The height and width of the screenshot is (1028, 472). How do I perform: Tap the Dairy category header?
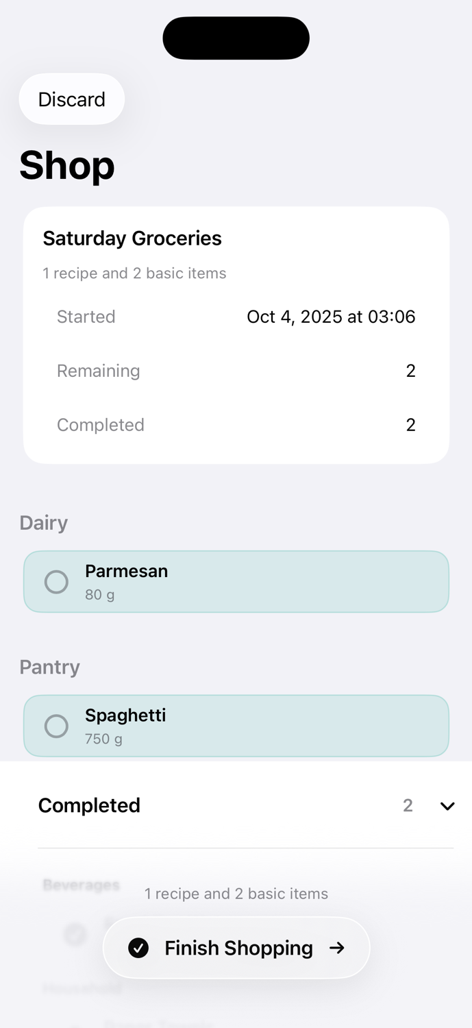point(44,523)
